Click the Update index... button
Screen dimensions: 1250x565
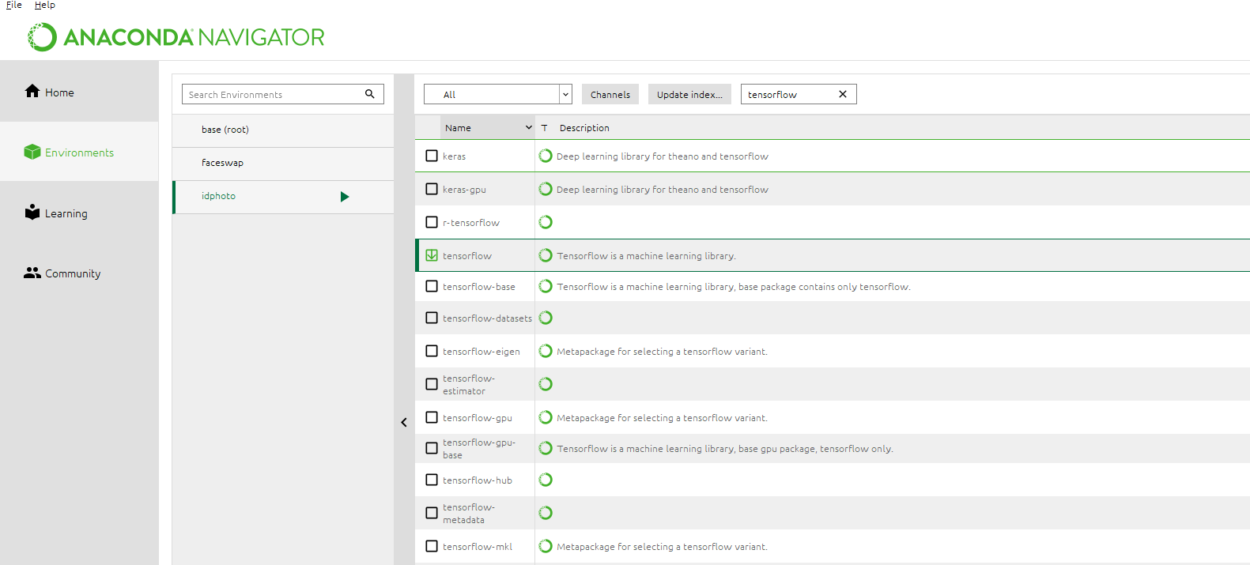pos(689,94)
